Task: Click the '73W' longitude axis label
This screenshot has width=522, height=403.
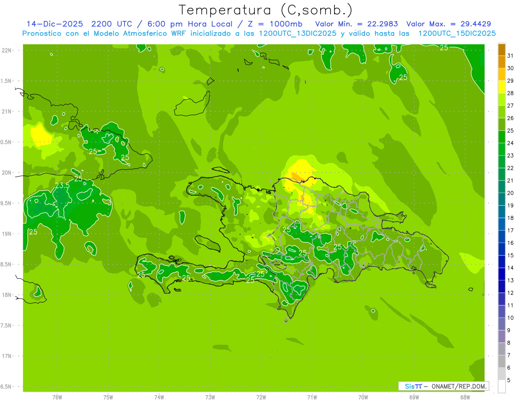Action: 210,397
